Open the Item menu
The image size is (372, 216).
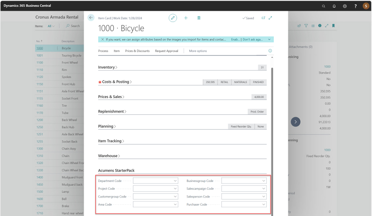[116, 51]
